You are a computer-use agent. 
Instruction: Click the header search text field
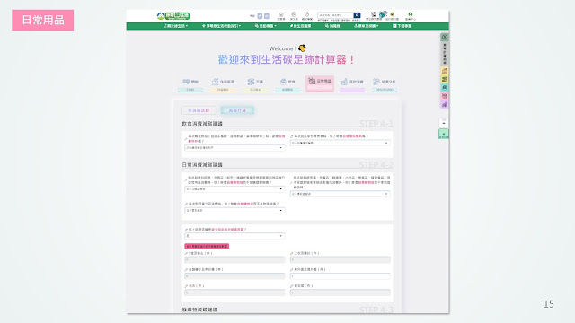coord(335,15)
